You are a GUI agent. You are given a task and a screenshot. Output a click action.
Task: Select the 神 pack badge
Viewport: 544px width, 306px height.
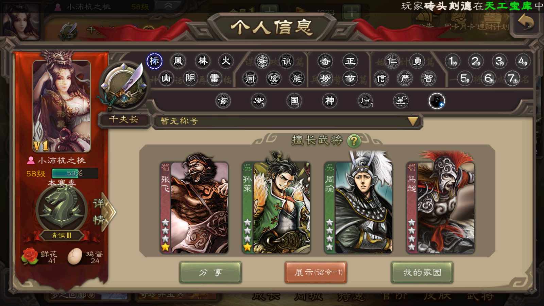pyautogui.click(x=329, y=101)
